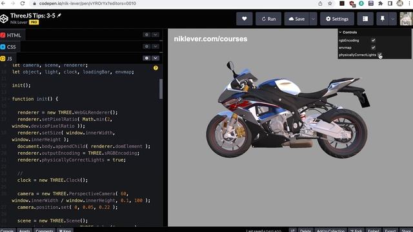Click the 'ThreeJS Tips: 3-5' title
The image size is (413, 232).
(x=33, y=15)
